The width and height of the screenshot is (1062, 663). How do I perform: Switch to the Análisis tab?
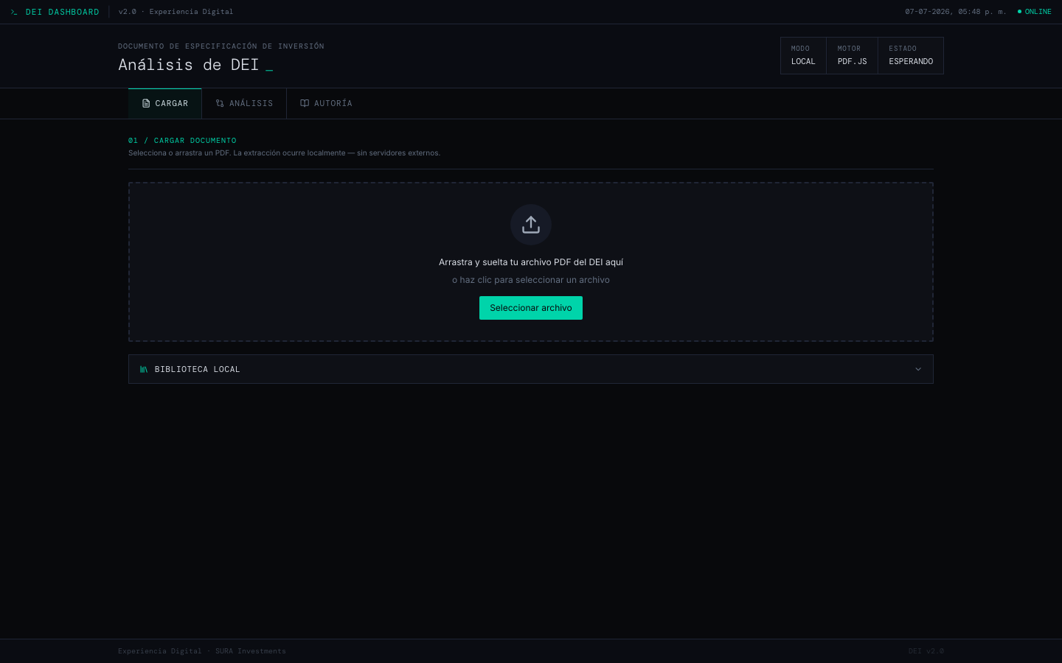click(244, 104)
